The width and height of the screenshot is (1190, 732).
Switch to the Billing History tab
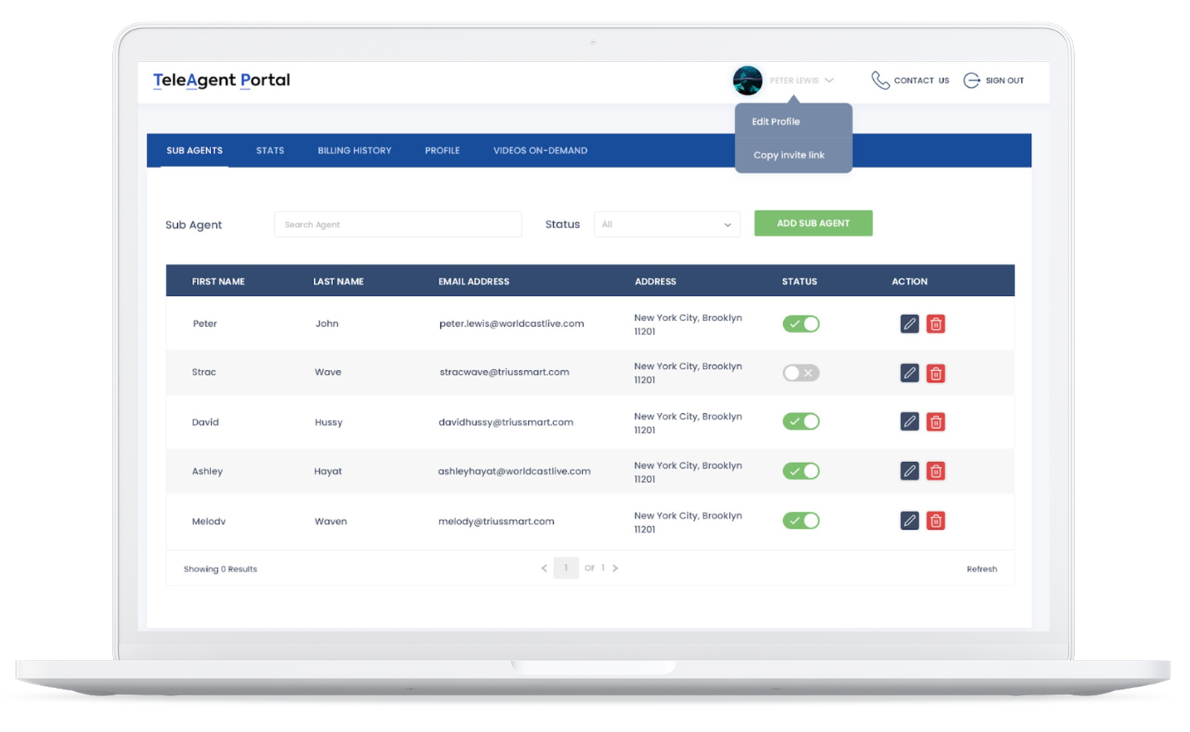[x=354, y=151]
